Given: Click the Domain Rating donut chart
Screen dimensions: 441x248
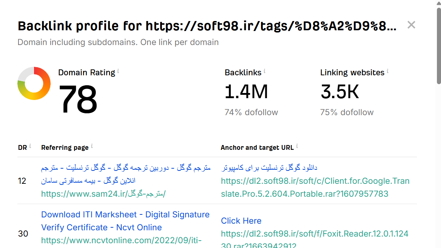Looking at the screenshot, I should (34, 83).
